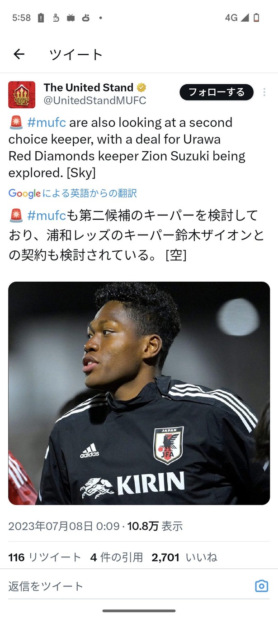Open the three-dot tweet options menu
This screenshot has width=278, height=619.
click(x=264, y=92)
